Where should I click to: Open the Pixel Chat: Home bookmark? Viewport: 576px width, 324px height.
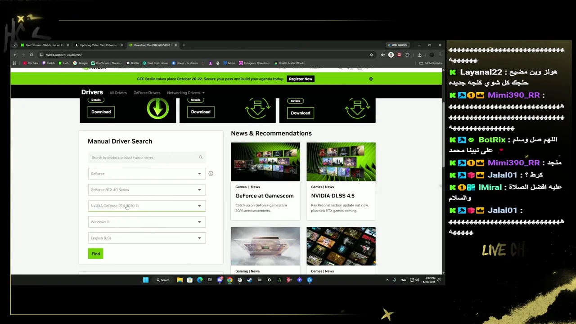tap(155, 63)
